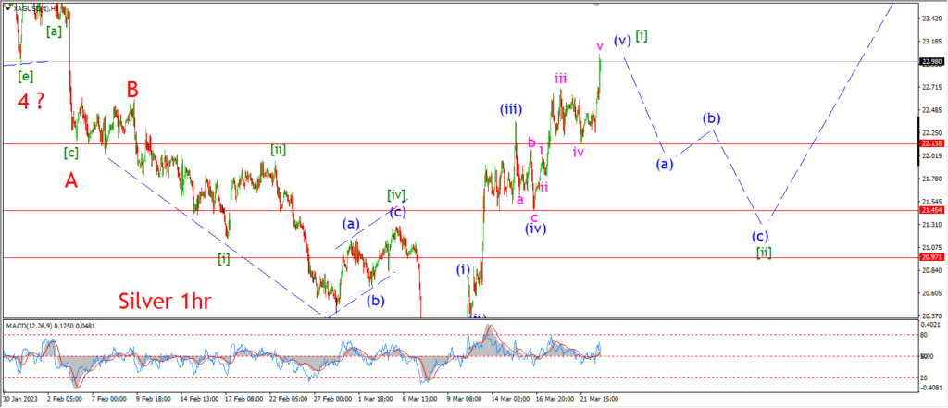Select the pink 'iii' wave label
Viewport: 948px width, 408px height.
tap(561, 79)
